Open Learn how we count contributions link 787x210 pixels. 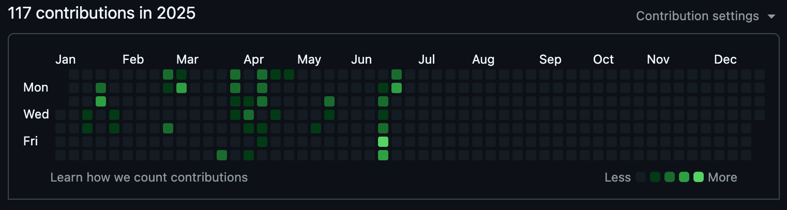coord(149,177)
